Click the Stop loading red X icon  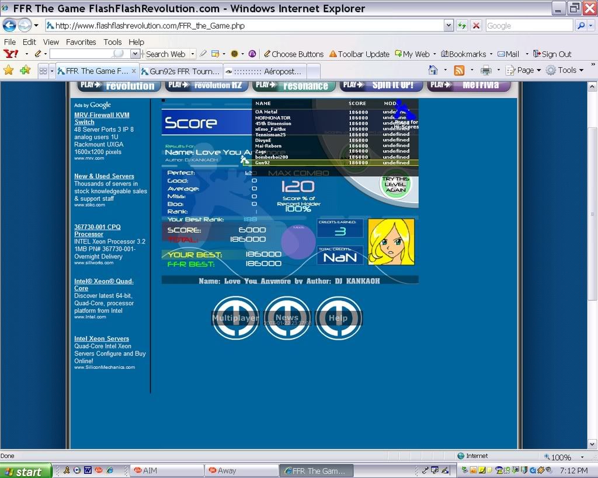point(476,26)
